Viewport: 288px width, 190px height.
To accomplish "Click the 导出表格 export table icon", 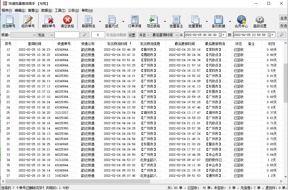I will (153, 20).
